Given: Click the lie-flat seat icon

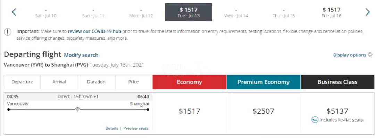Looking at the screenshot, I should [315, 120].
